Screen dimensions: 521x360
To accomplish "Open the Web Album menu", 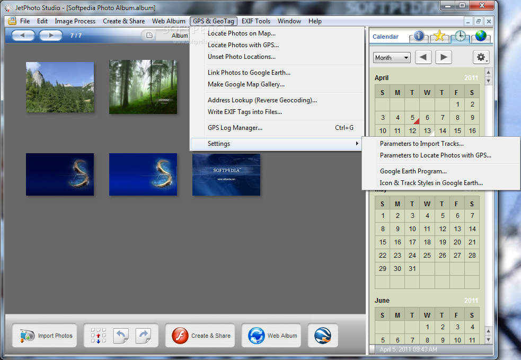I will pyautogui.click(x=169, y=21).
